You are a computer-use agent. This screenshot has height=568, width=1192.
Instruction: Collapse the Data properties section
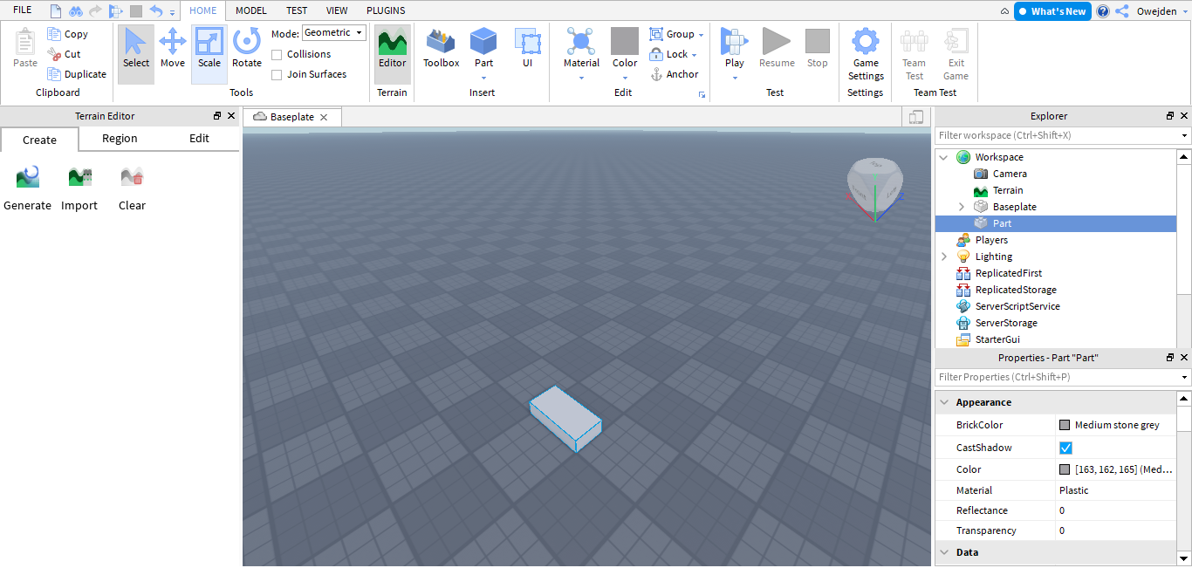click(944, 552)
